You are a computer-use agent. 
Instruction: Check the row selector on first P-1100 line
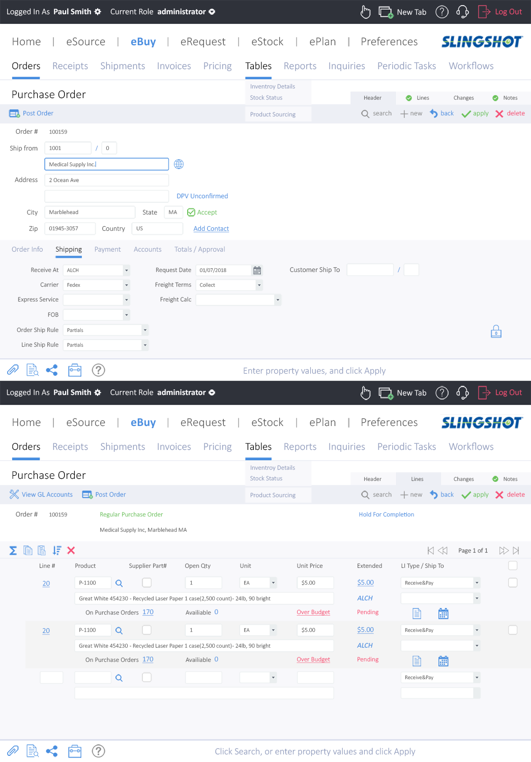pyautogui.click(x=513, y=583)
